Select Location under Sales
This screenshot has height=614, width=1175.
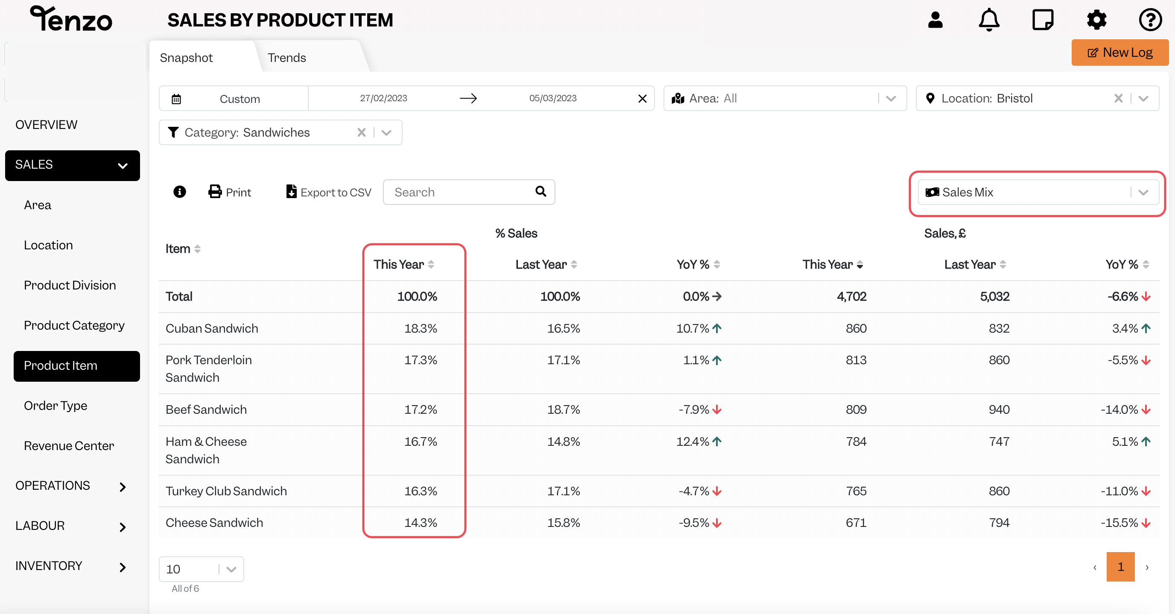(x=48, y=246)
